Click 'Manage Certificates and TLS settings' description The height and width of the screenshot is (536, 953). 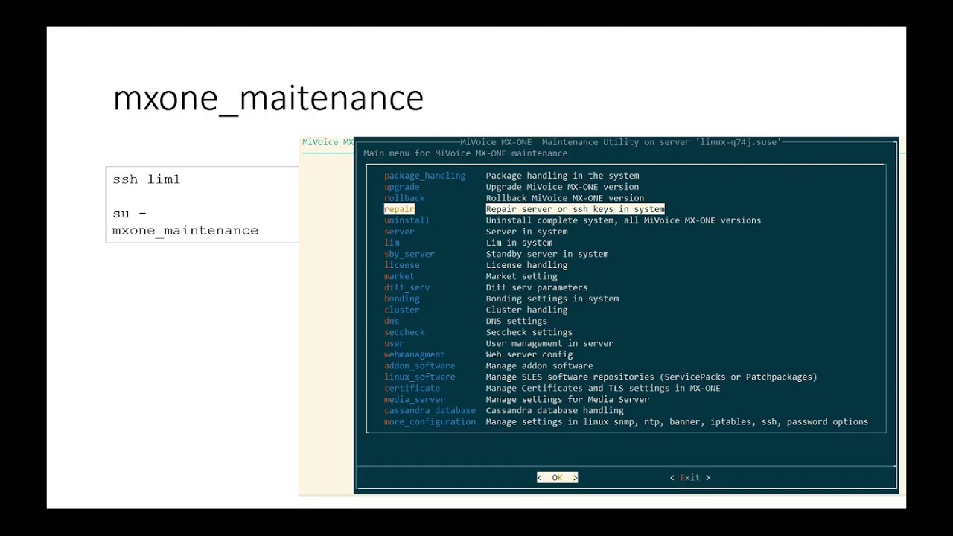[x=603, y=388]
